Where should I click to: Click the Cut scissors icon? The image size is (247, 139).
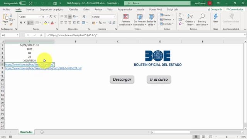11,15
